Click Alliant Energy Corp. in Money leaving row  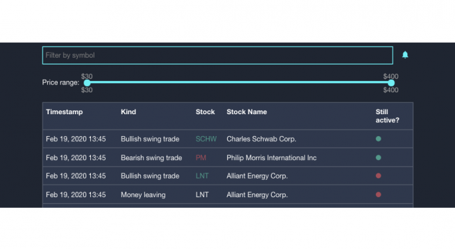tap(257, 195)
